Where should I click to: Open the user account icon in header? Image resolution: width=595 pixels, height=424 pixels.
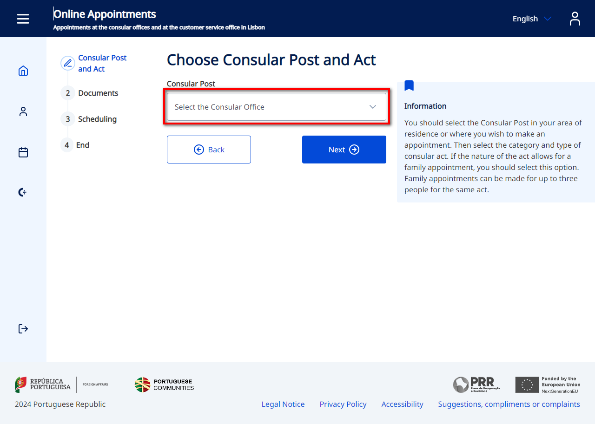point(575,19)
